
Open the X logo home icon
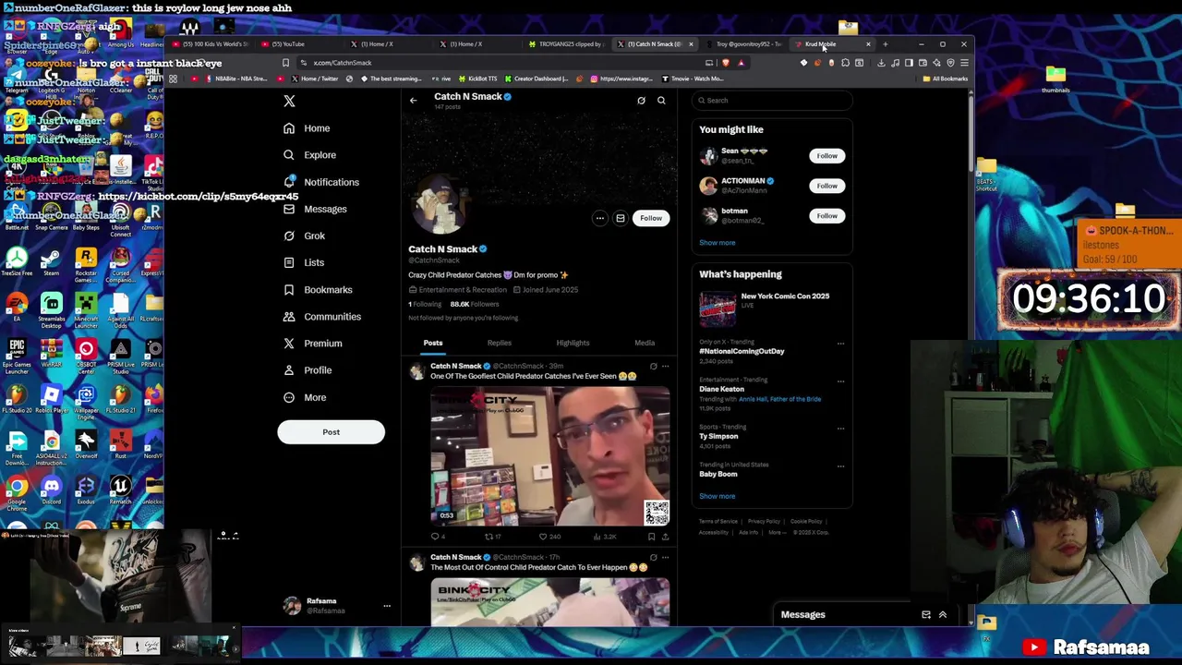click(x=289, y=101)
